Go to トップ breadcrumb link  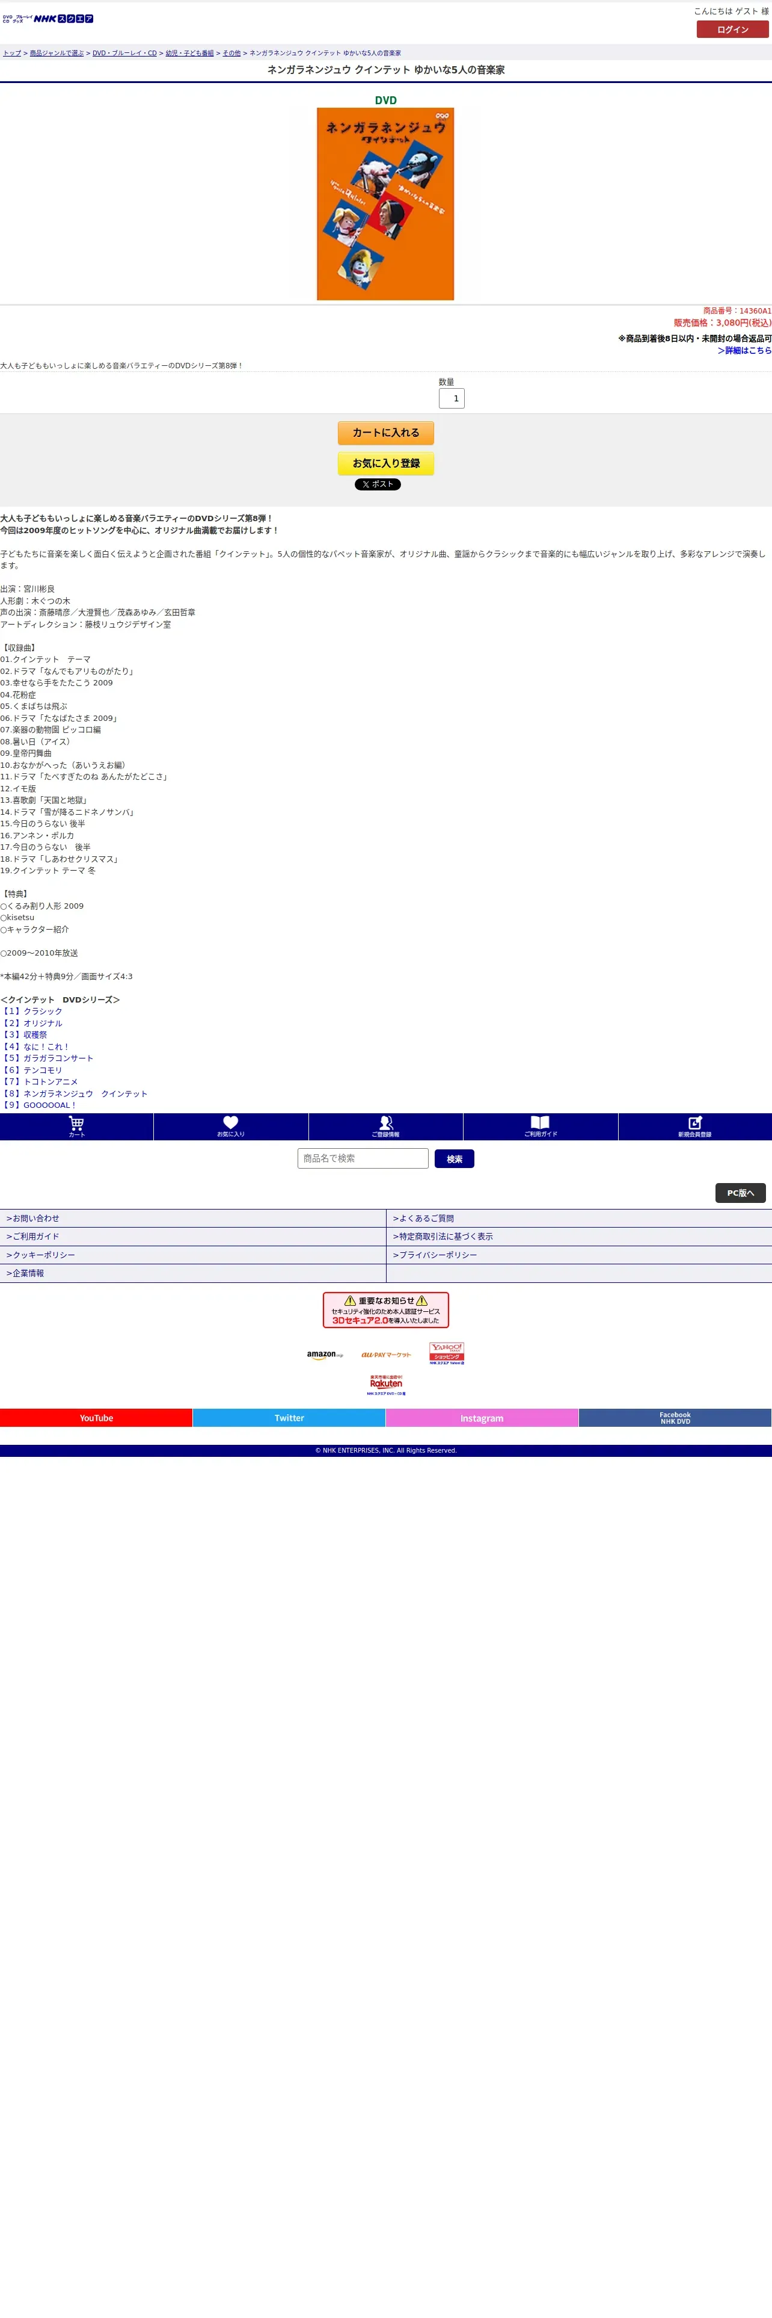click(x=11, y=53)
